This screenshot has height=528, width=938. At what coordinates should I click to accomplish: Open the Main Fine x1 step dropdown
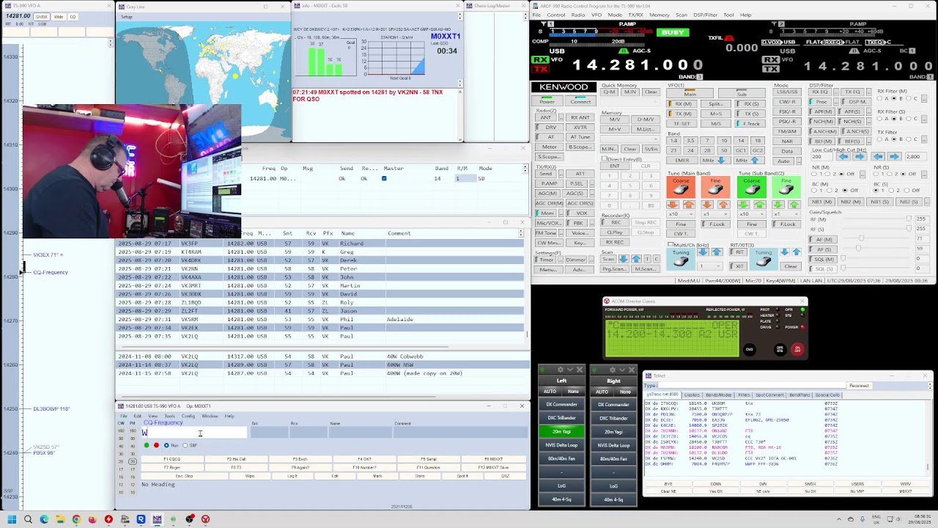716,214
